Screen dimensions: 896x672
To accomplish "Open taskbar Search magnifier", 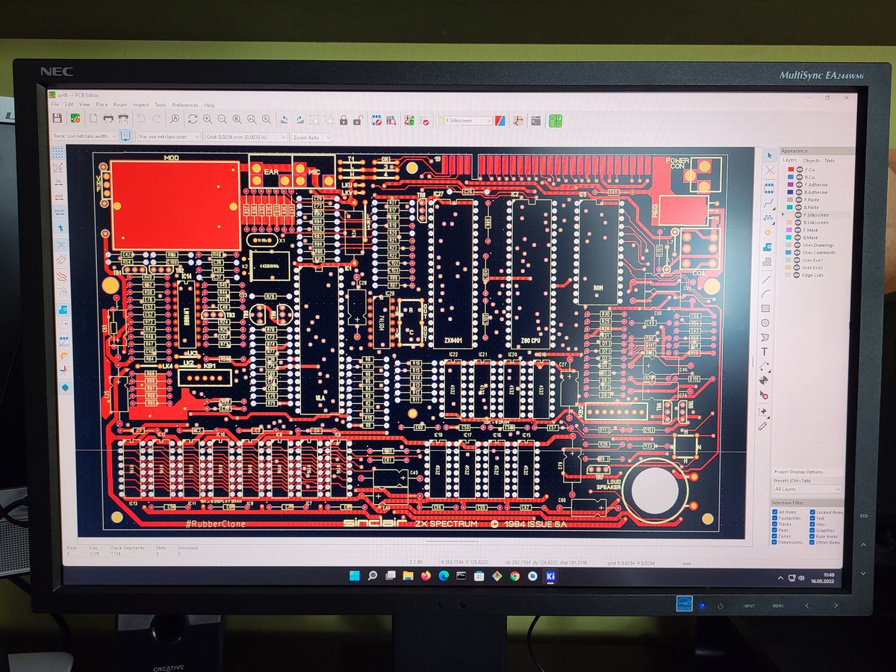I will tap(372, 576).
